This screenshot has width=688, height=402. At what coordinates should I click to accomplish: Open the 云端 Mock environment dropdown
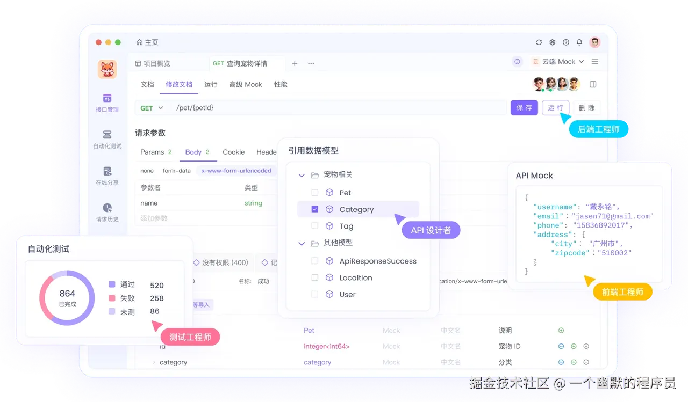coord(559,61)
